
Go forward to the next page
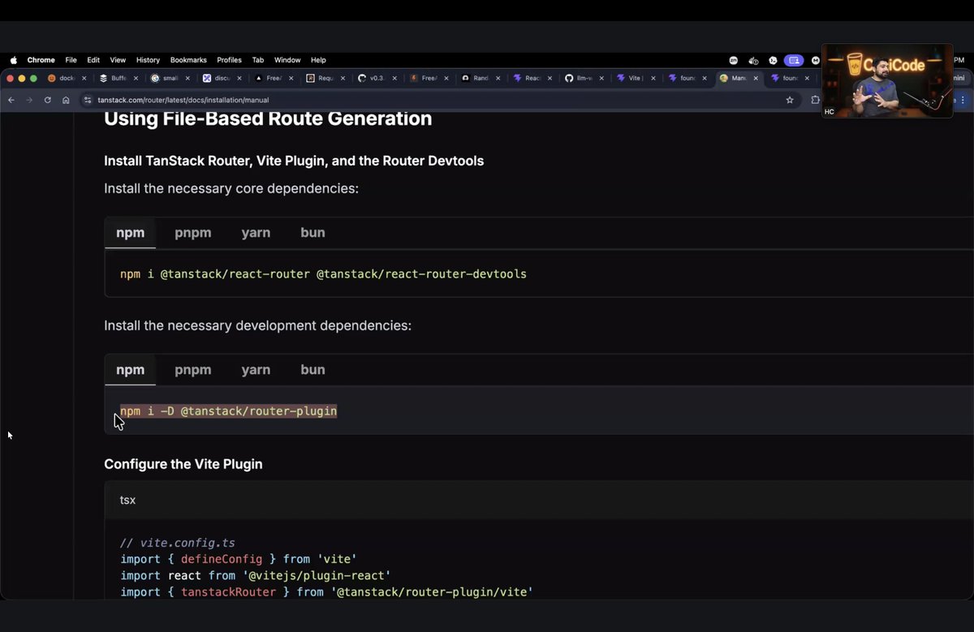click(29, 100)
